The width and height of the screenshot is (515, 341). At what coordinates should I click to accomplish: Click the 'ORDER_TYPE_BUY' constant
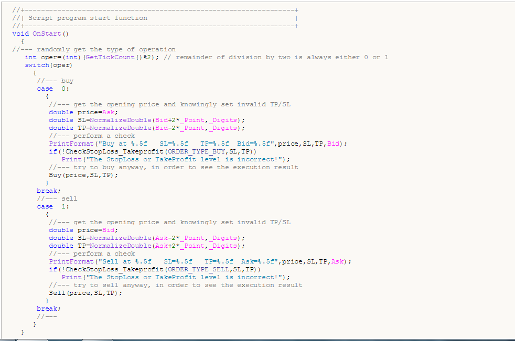(197, 151)
